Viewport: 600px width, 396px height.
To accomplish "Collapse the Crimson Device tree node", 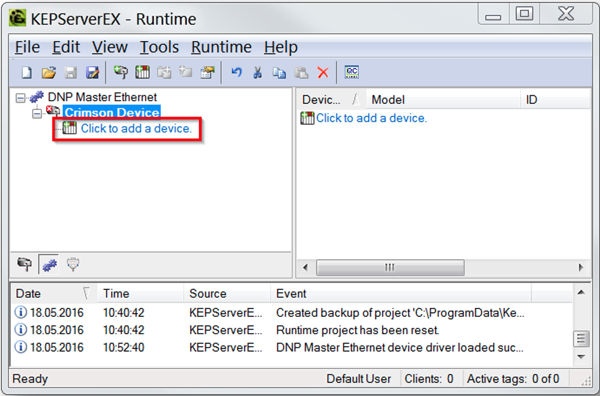I will (37, 114).
